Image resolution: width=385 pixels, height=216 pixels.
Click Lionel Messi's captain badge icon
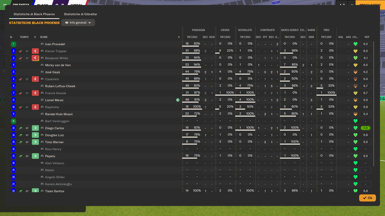tap(178, 100)
